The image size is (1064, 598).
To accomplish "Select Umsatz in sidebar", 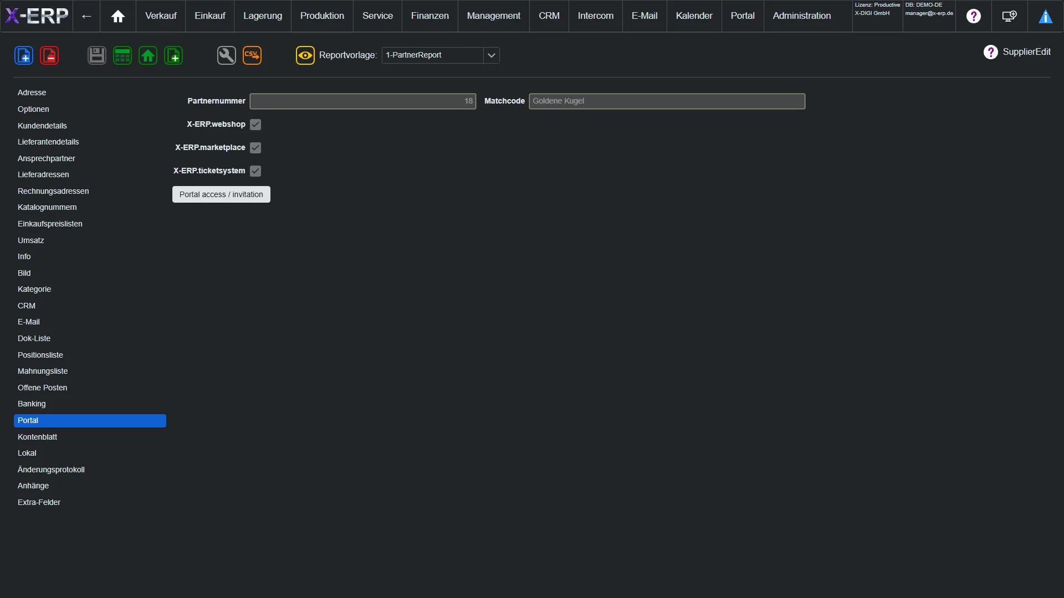I will [90, 241].
